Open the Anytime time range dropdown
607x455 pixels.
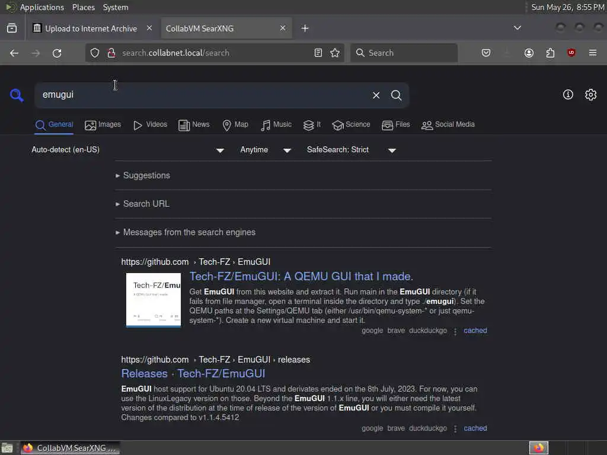point(266,150)
